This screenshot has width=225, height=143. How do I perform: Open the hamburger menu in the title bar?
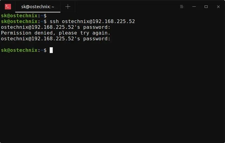181,7
